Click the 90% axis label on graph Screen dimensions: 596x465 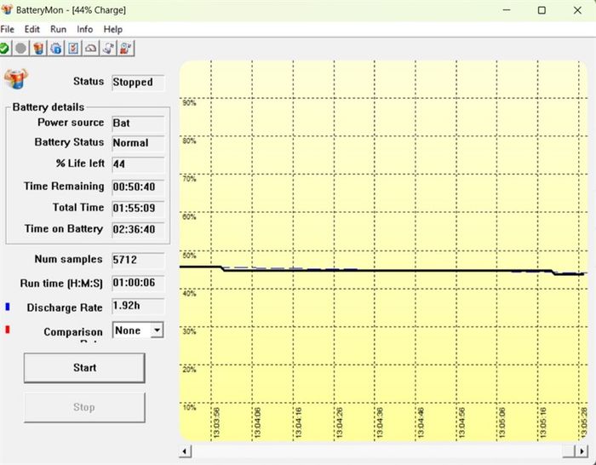189,103
